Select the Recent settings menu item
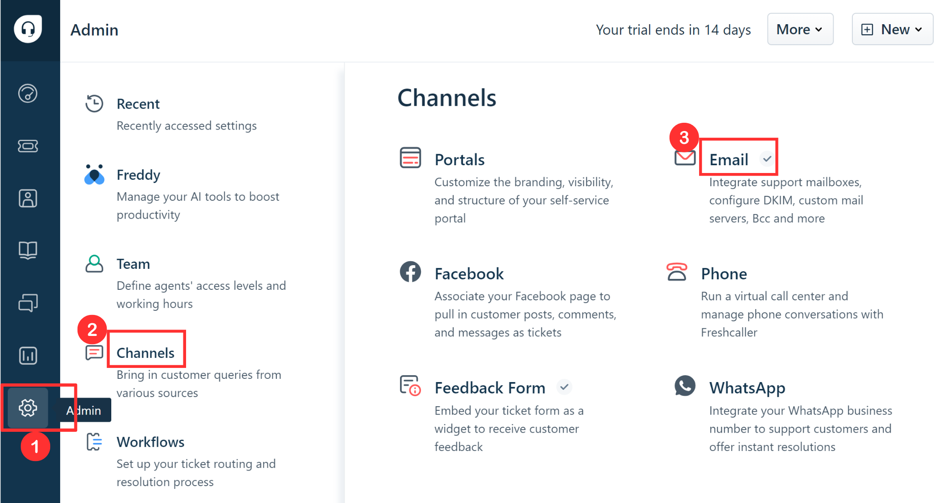Viewport: 934px width, 503px height. point(139,104)
